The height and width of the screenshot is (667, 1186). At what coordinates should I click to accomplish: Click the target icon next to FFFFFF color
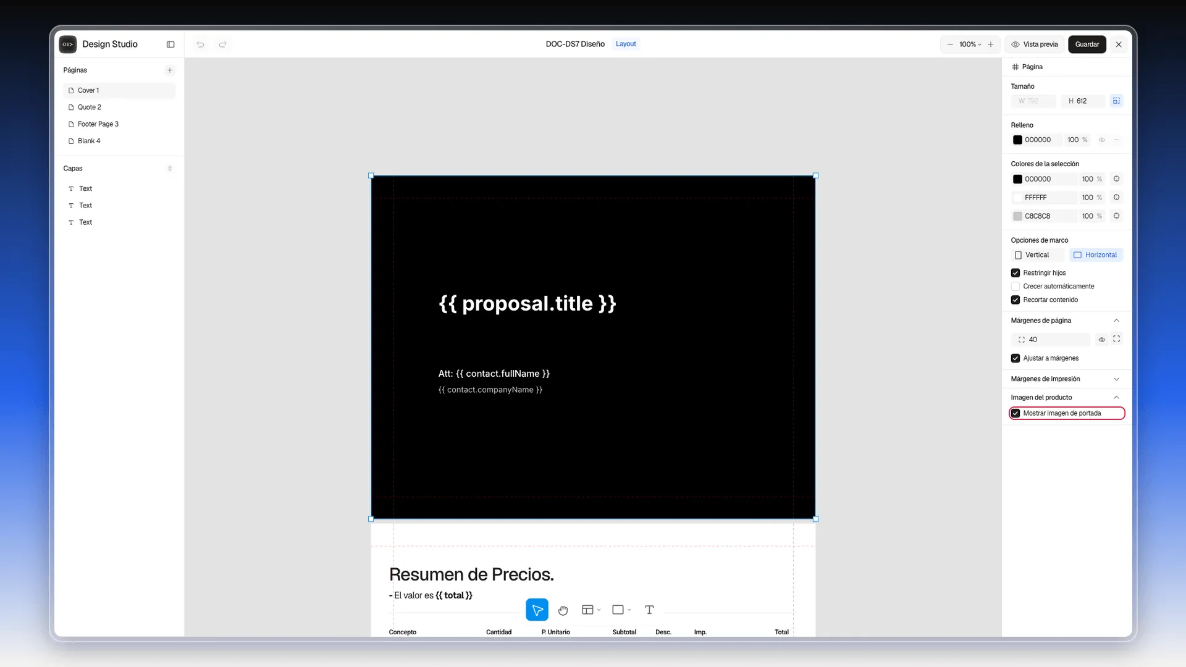click(1116, 198)
